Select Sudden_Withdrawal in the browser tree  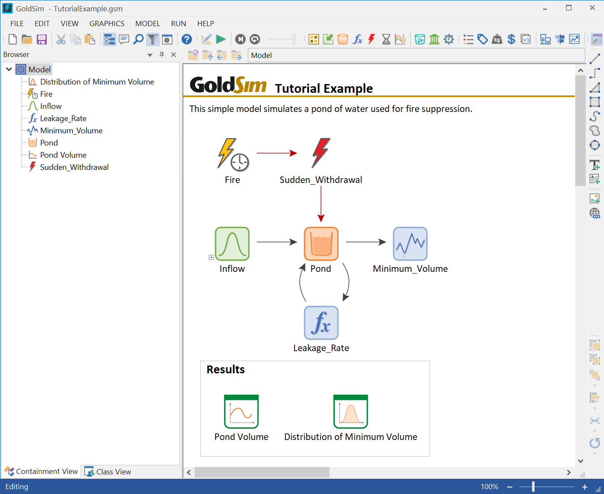tap(74, 167)
